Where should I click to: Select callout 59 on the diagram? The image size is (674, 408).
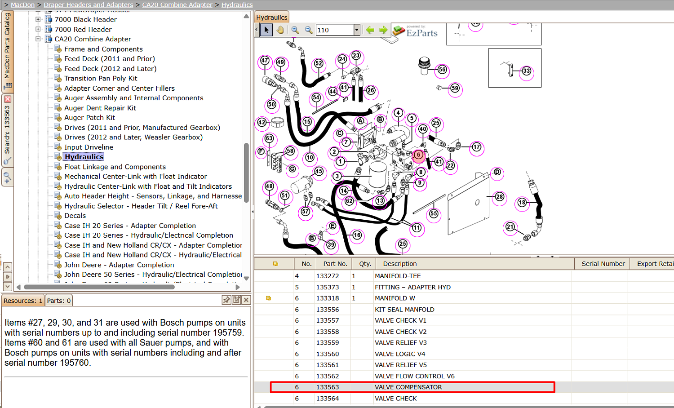(455, 89)
